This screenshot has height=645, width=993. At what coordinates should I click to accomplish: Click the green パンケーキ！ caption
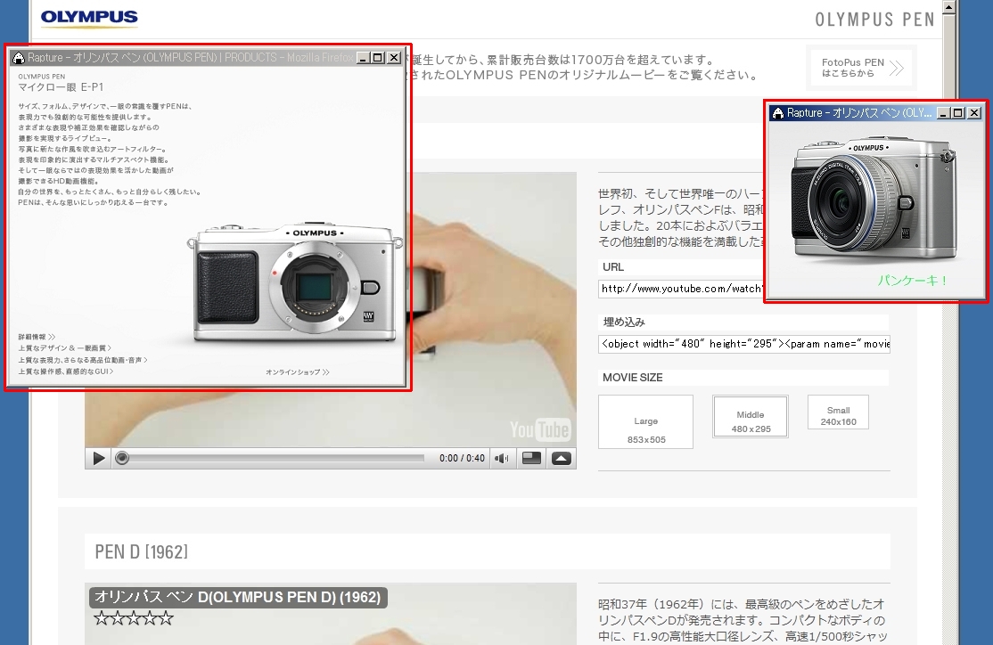(912, 281)
